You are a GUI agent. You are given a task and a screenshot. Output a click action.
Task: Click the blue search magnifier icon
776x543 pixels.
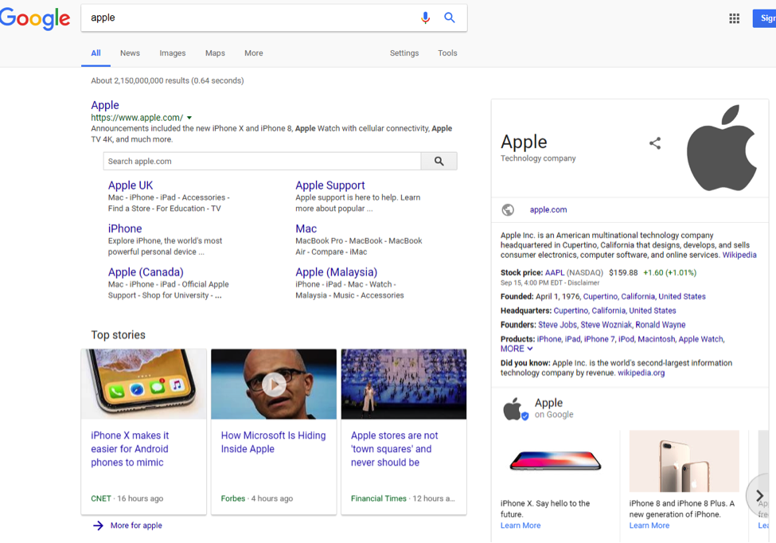coord(450,18)
